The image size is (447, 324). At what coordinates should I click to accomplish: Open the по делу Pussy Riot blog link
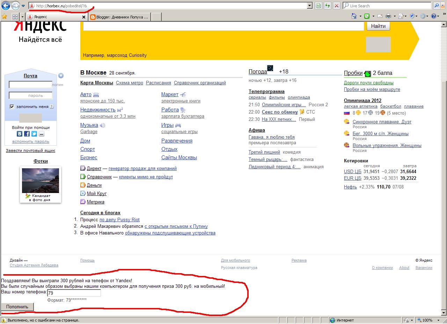pyautogui.click(x=119, y=220)
